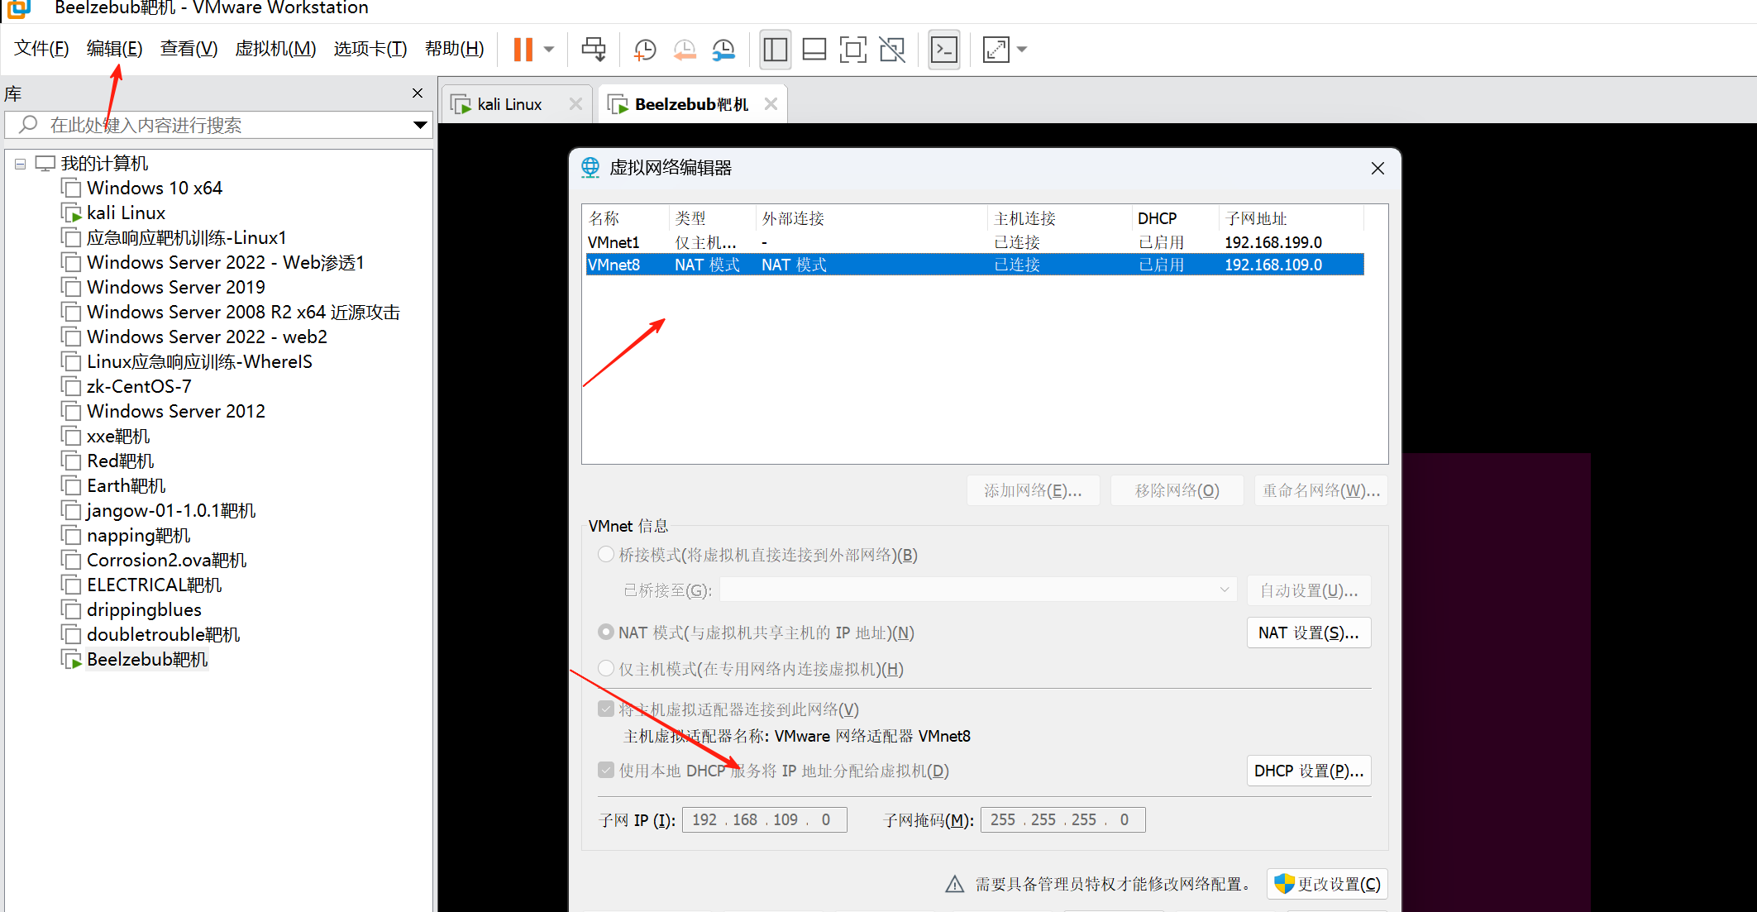
Task: Click the 子网地址 column header
Action: 1290,218
